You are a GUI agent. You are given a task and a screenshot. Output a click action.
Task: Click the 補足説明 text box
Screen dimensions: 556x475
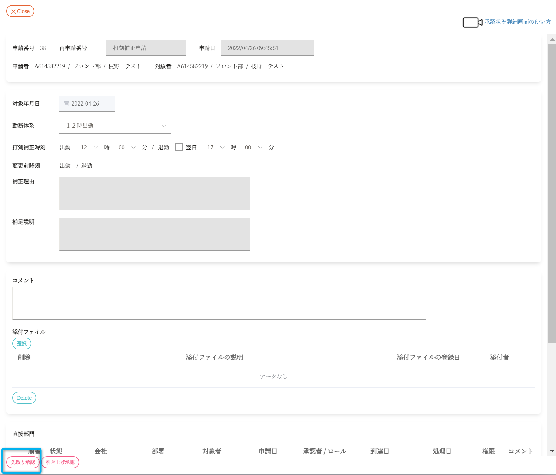(155, 234)
